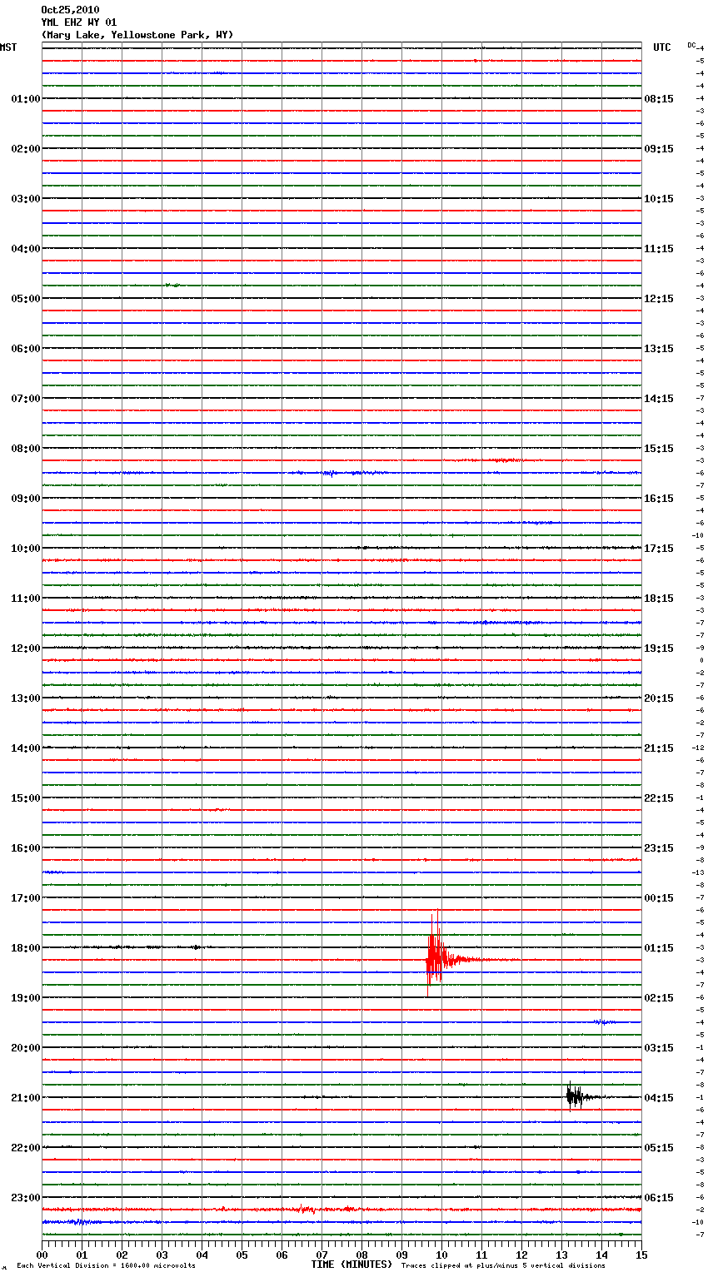Select the 17:00 MST time label
The image size is (708, 1277).
coord(25,898)
